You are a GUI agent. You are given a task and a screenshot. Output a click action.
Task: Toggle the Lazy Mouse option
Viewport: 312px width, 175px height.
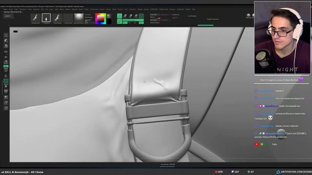(x=175, y=15)
